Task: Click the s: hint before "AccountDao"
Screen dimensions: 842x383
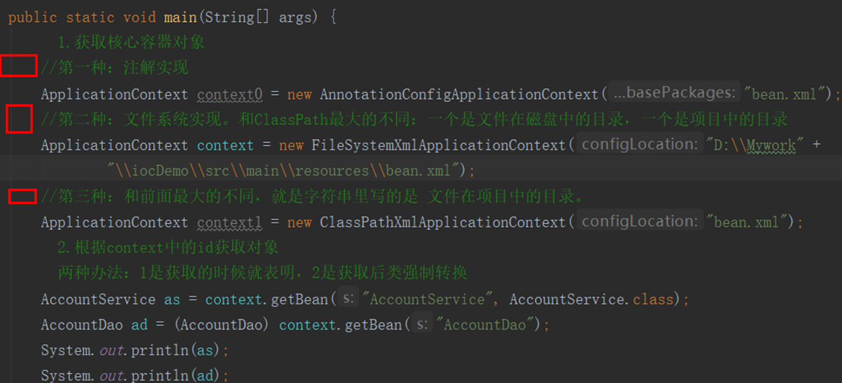Action: 422,324
